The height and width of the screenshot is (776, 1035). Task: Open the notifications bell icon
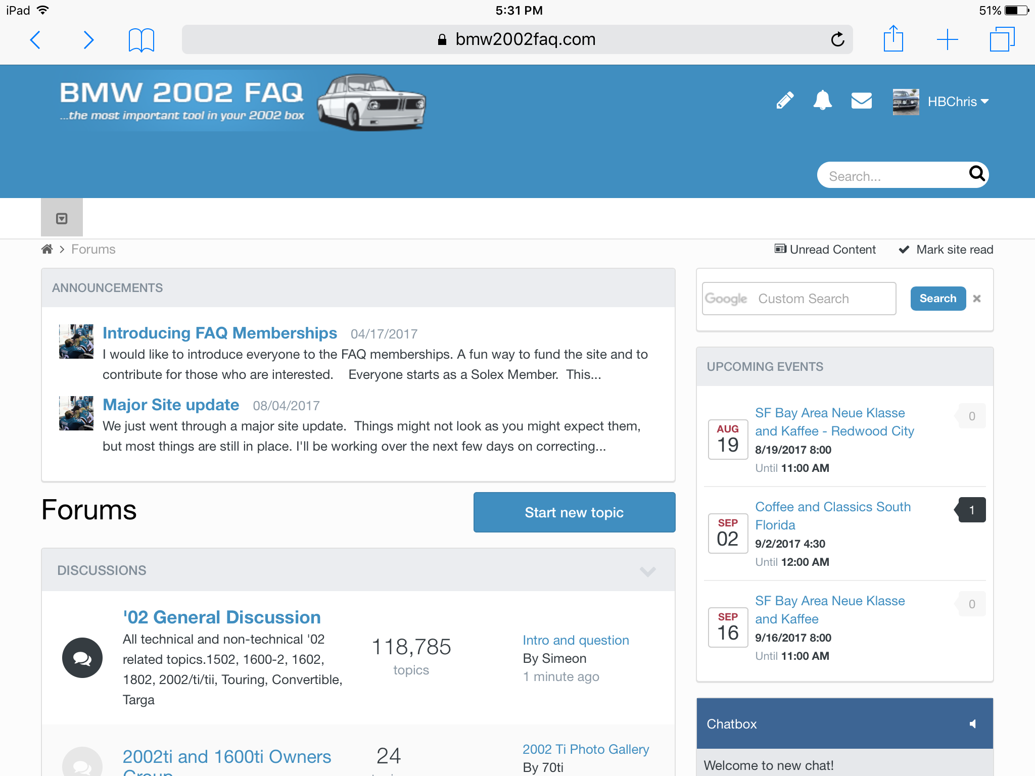pyautogui.click(x=822, y=101)
